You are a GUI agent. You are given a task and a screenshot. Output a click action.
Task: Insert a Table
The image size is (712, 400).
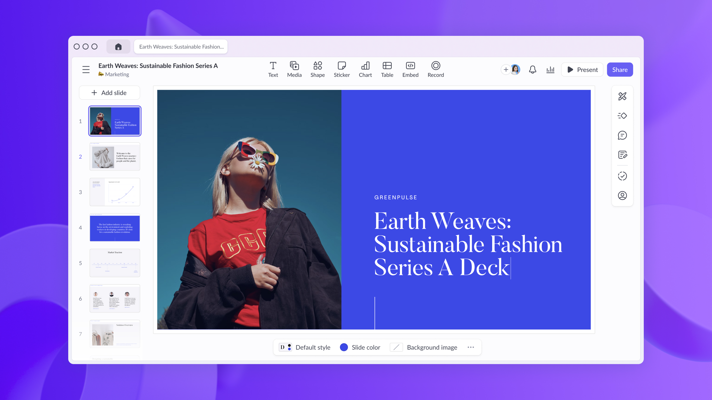(x=387, y=70)
